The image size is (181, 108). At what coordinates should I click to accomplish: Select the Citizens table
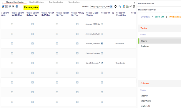click(x=160, y=41)
